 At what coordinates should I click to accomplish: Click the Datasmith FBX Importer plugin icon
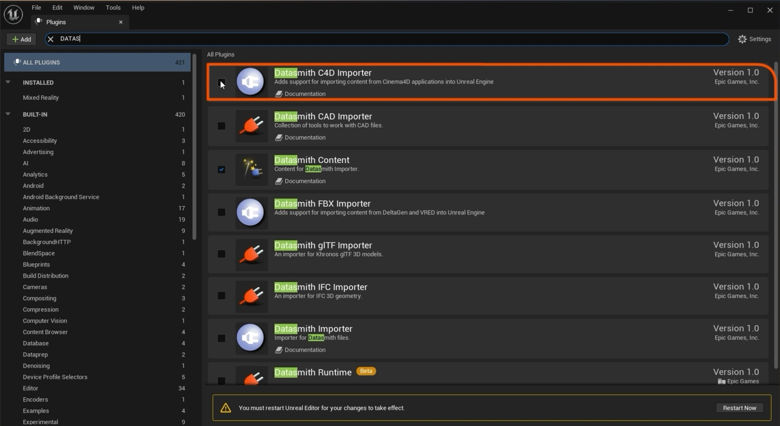[250, 213]
